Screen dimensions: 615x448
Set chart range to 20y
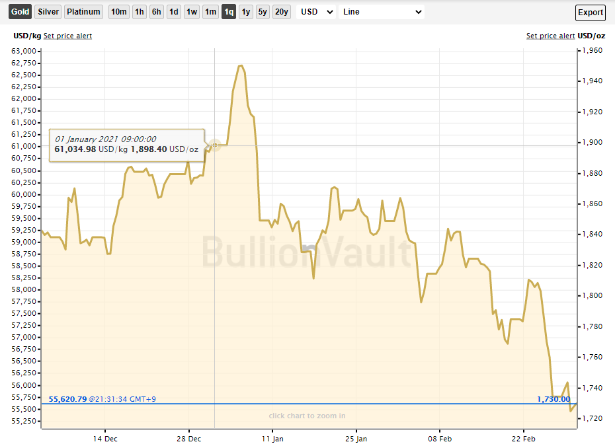[282, 12]
